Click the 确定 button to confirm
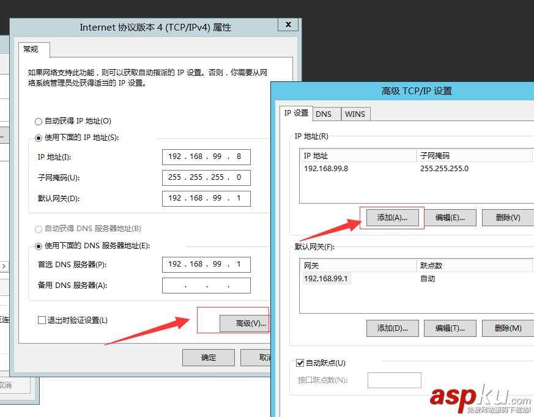Image resolution: width=534 pixels, height=417 pixels. pyautogui.click(x=208, y=357)
